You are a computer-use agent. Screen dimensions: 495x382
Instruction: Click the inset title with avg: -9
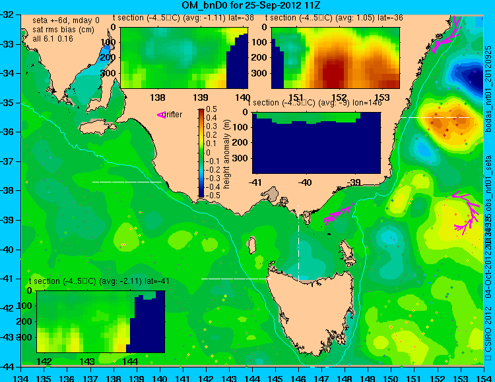tap(315, 103)
